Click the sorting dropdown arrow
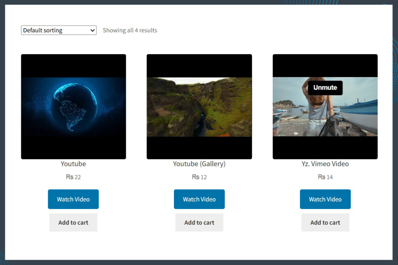The image size is (398, 265). click(92, 30)
